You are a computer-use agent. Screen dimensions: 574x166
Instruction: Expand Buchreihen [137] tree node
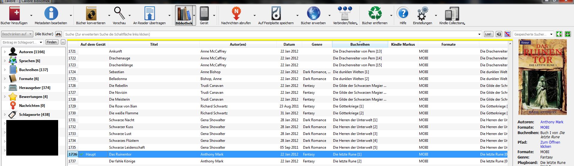(5, 70)
